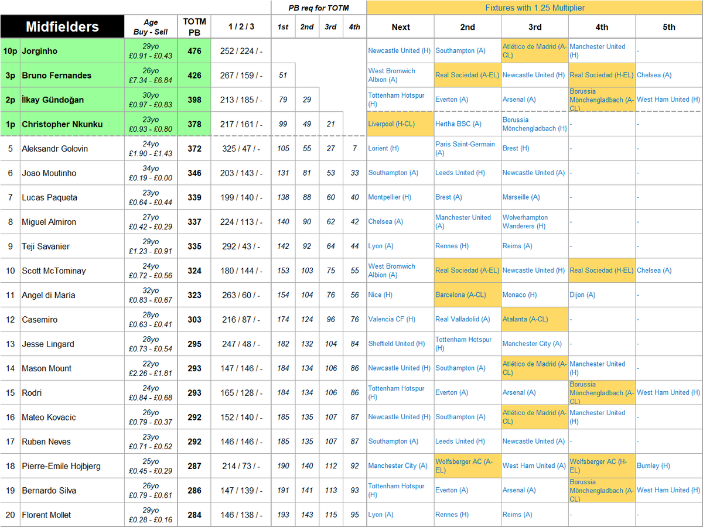Viewport: 703px width, 527px height.
Task: Open Paqueta's 'Marseille (A)' fixture link
Action: (521, 197)
